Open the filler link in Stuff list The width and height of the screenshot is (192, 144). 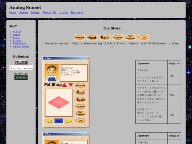pos(17,32)
